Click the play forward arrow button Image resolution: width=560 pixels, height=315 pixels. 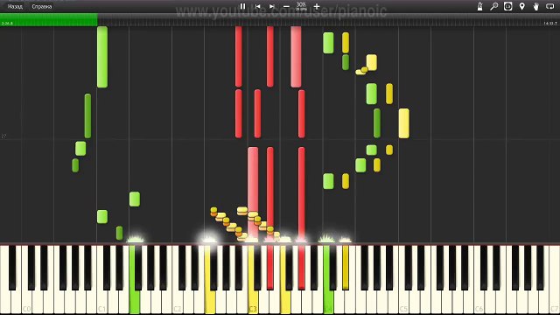coord(272,6)
